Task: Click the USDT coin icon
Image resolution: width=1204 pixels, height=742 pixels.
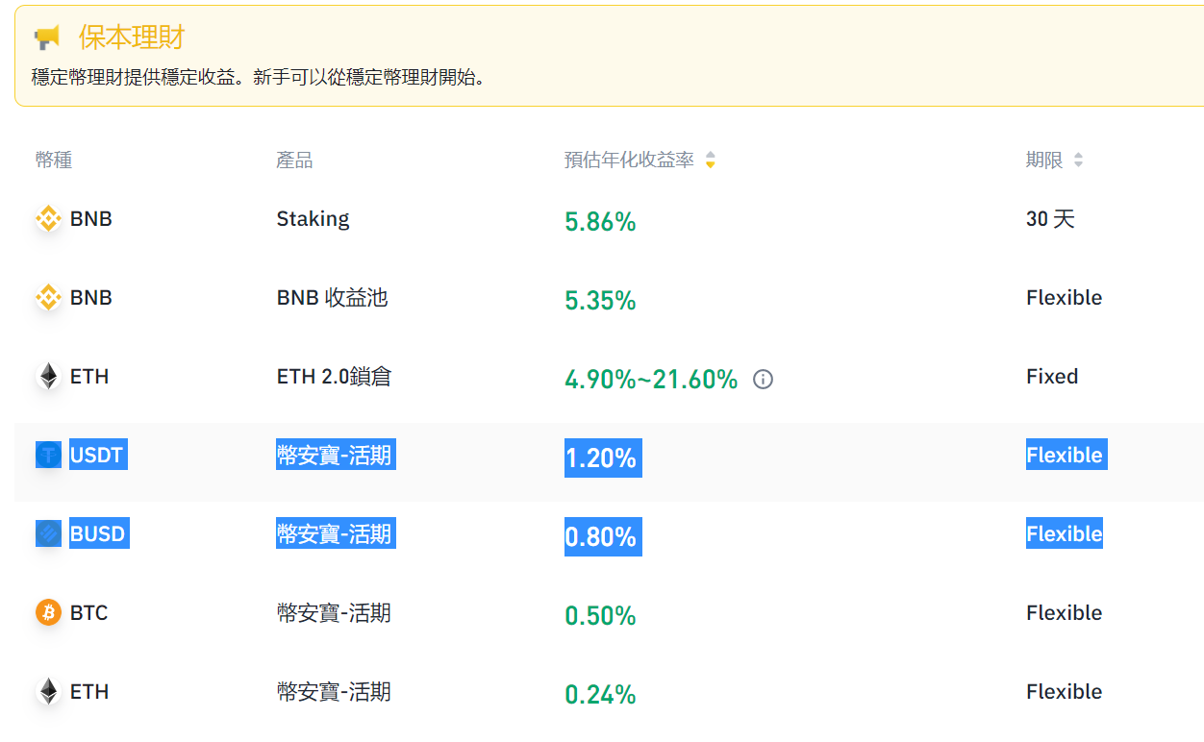Action: tap(48, 455)
